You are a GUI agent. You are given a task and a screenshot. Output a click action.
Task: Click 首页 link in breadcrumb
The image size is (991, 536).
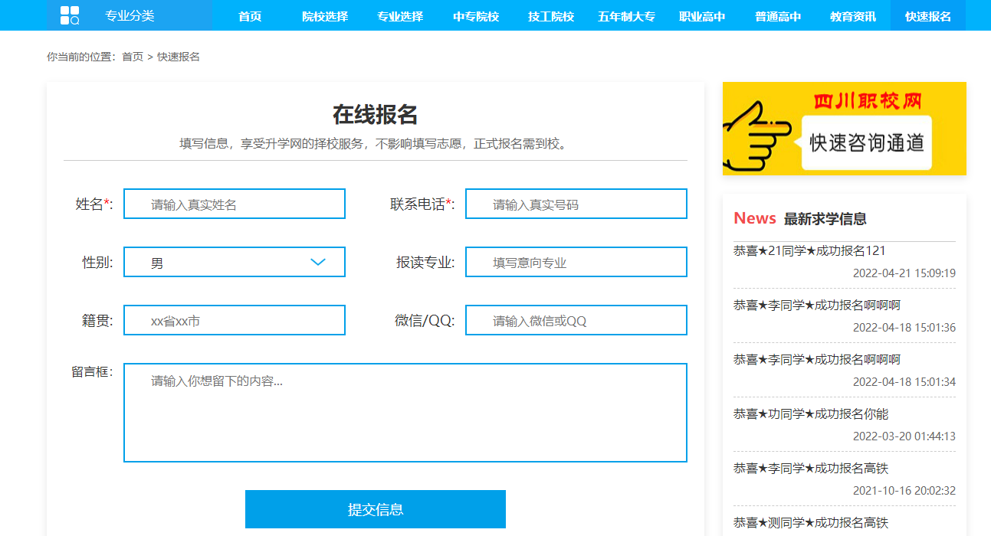click(133, 57)
